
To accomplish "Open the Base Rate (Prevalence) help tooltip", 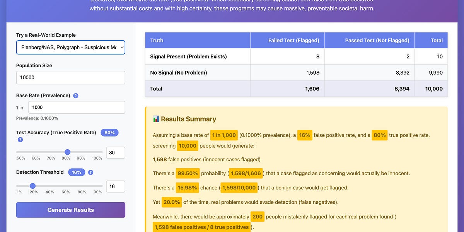I will 75,96.
